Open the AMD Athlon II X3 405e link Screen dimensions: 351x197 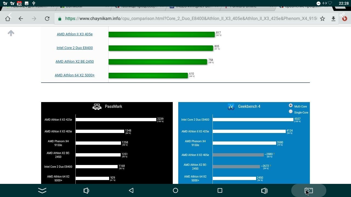pyautogui.click(x=75, y=34)
